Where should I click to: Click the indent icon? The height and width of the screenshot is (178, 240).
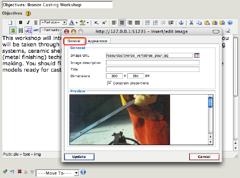tap(171, 23)
